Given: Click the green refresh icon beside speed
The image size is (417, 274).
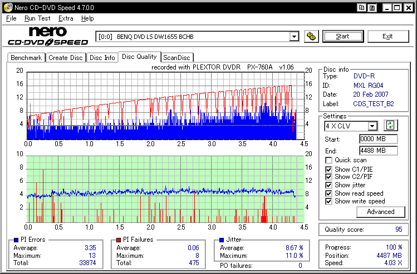Looking at the screenshot, I should (x=390, y=126).
